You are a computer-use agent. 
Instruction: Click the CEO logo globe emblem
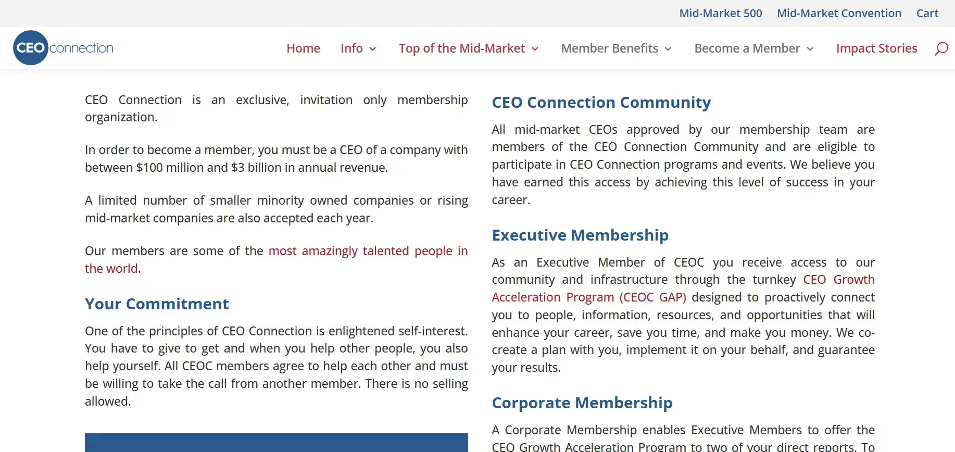point(30,47)
